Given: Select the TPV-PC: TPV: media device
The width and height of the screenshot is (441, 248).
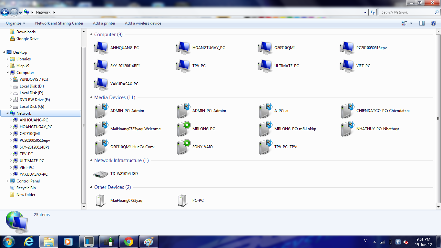Looking at the screenshot, I should 265,147.
